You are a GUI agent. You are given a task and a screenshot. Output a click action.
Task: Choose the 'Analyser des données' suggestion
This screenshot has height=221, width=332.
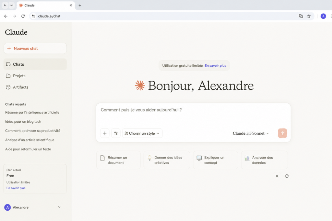(265, 160)
